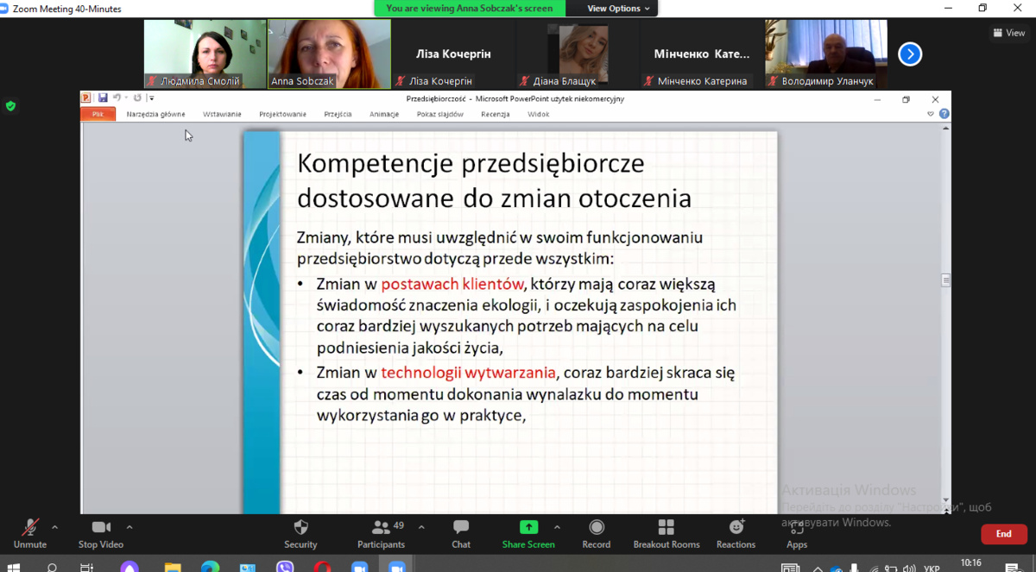The width and height of the screenshot is (1036, 572).
Task: Collapse the PowerPoint ribbon with caret
Action: [x=931, y=114]
